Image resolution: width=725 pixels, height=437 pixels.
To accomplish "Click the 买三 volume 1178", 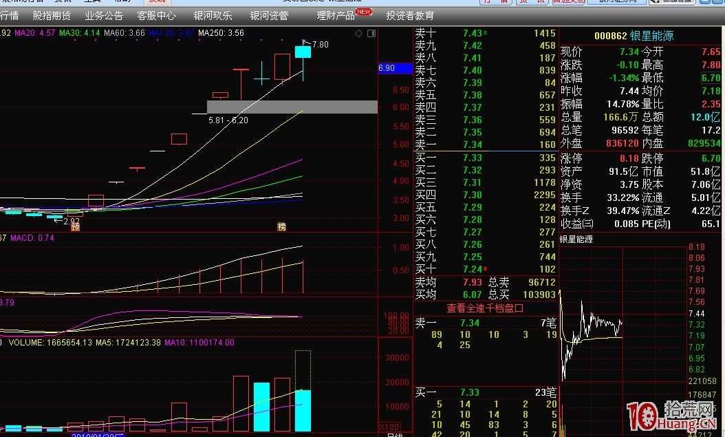I will 545,182.
